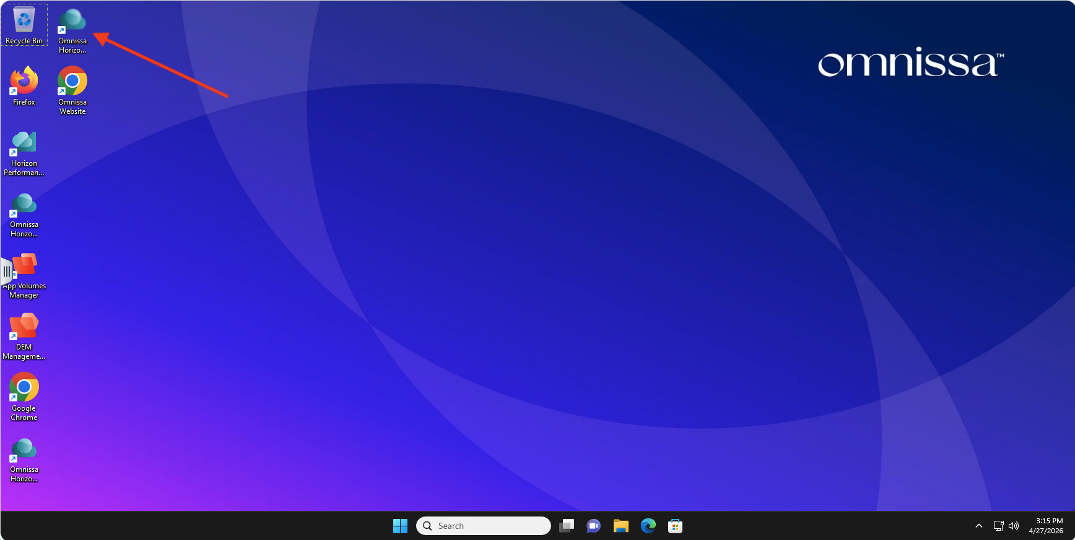1075x540 pixels.
Task: Open Task View from the taskbar
Action: pyautogui.click(x=567, y=526)
